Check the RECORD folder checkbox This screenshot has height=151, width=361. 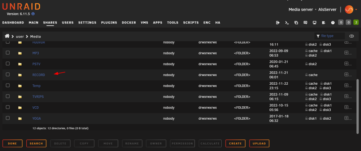tap(8, 75)
